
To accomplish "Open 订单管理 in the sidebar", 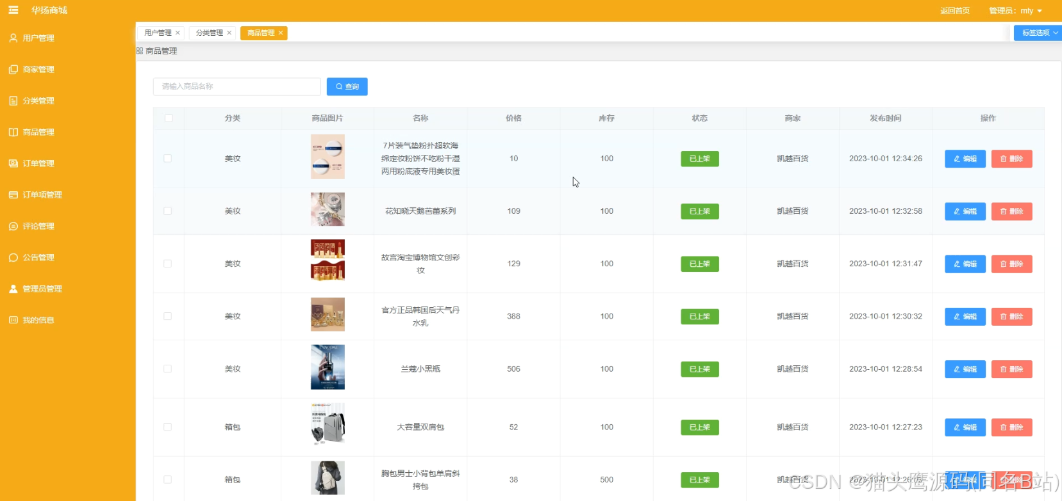I will (x=32, y=163).
